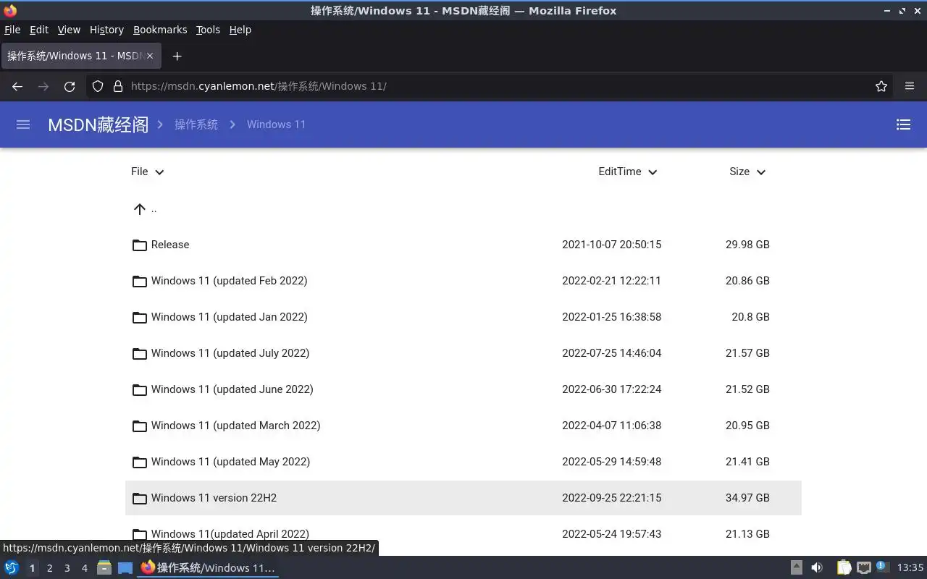This screenshot has height=579, width=927.
Task: Open the File menu
Action: pyautogui.click(x=12, y=30)
